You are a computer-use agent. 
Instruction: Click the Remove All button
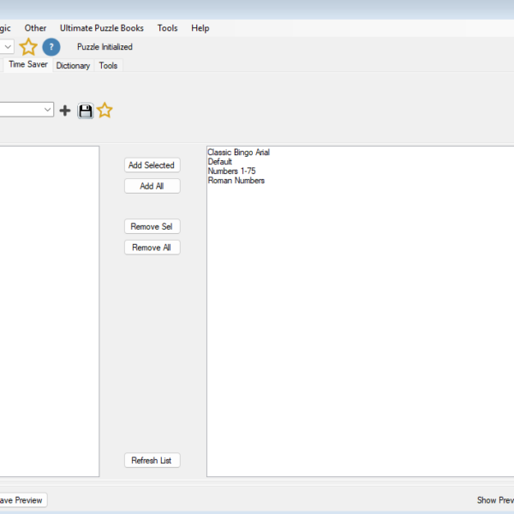pyautogui.click(x=152, y=248)
